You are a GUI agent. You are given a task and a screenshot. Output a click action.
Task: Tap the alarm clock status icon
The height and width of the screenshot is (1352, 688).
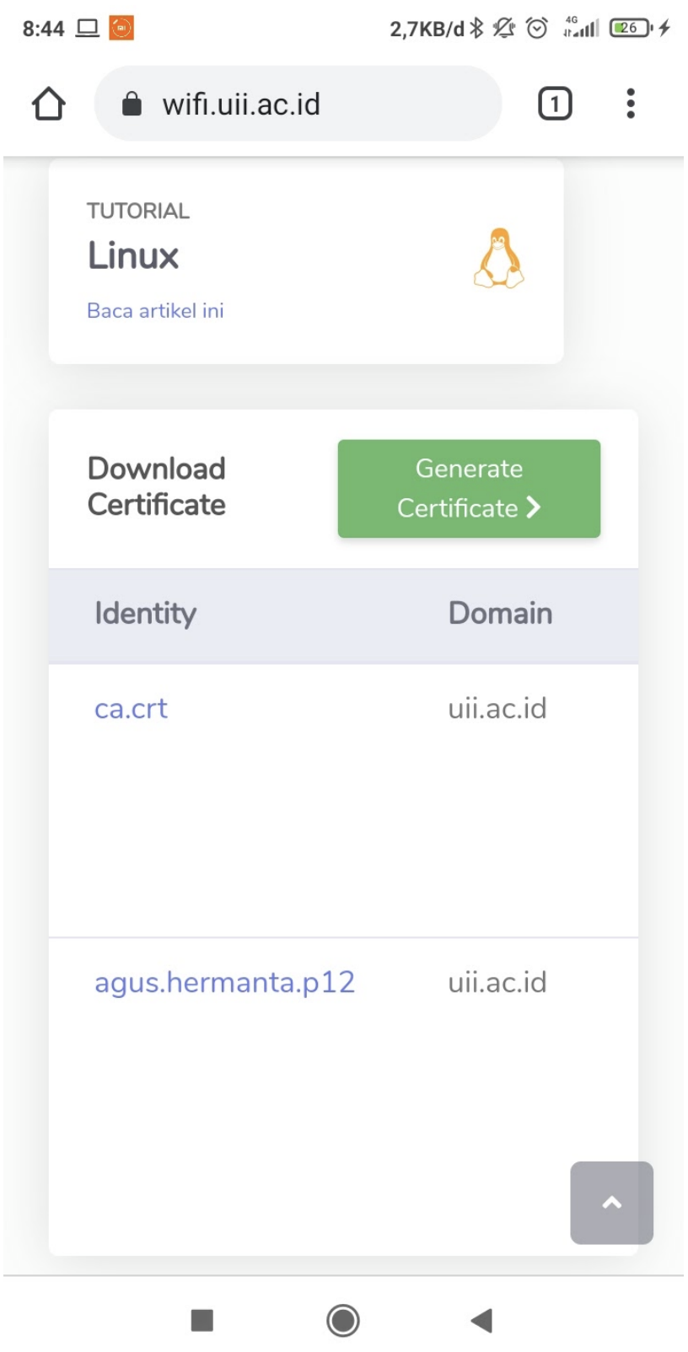[x=536, y=29]
